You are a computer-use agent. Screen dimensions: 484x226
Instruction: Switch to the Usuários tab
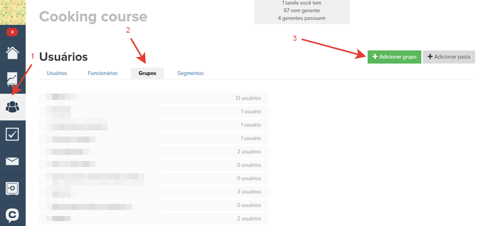pos(57,73)
